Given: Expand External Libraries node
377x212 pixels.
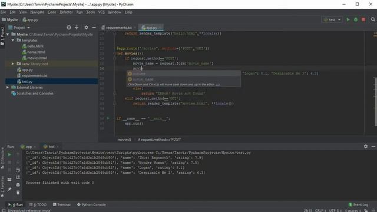Looking at the screenshot, I should (8, 87).
